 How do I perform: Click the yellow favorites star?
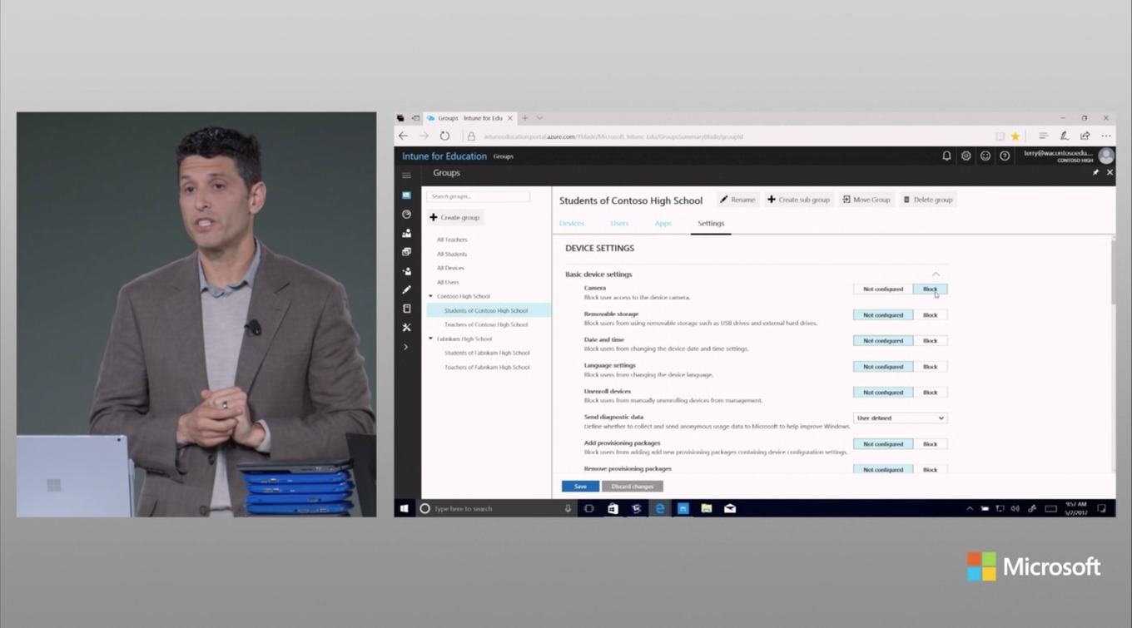click(x=1015, y=136)
